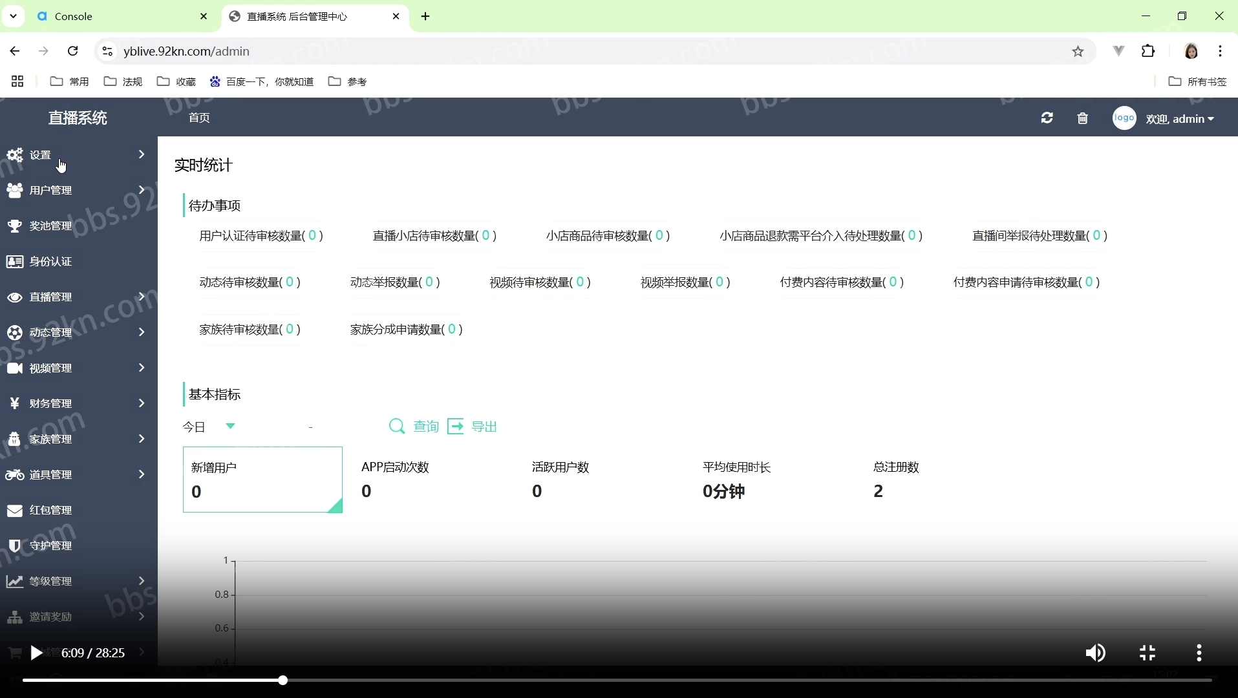Click the 视频管理 camera icon
Screen dimensions: 1238x698
(x=15, y=368)
